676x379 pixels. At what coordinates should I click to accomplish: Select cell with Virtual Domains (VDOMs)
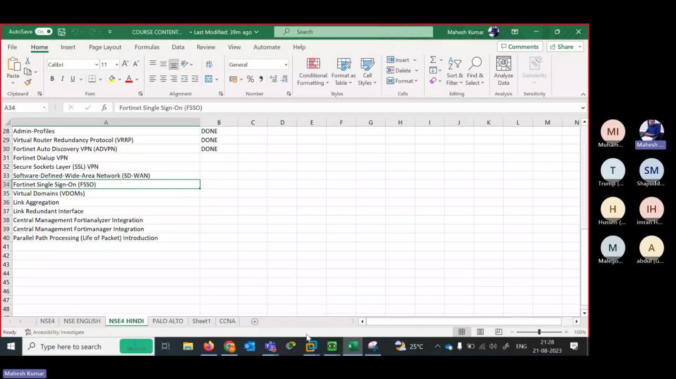(x=106, y=193)
